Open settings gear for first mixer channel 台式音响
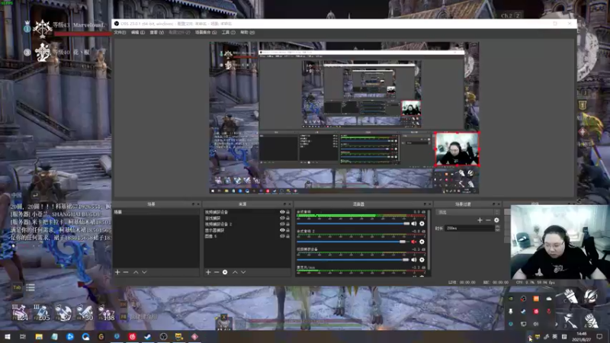This screenshot has width=610, height=343. (422, 223)
